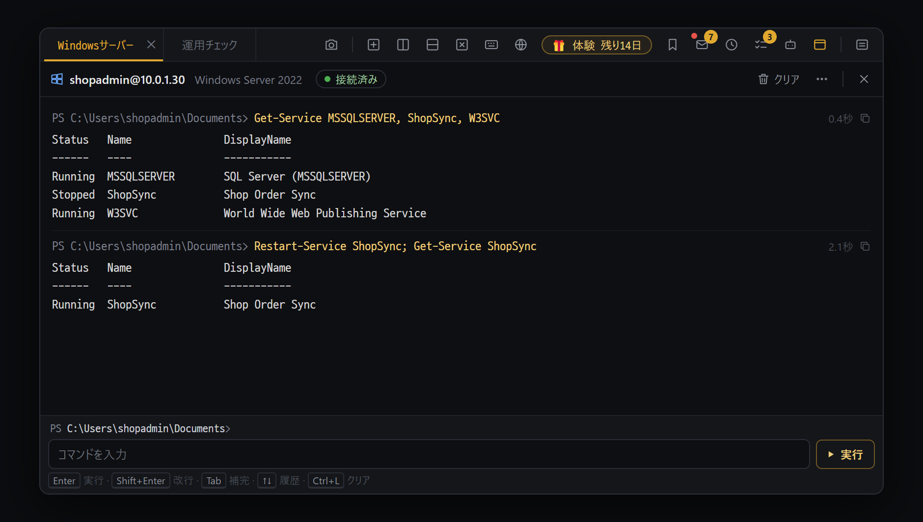Open the keyboard icon in the toolbar
This screenshot has width=923, height=522.
pos(491,45)
